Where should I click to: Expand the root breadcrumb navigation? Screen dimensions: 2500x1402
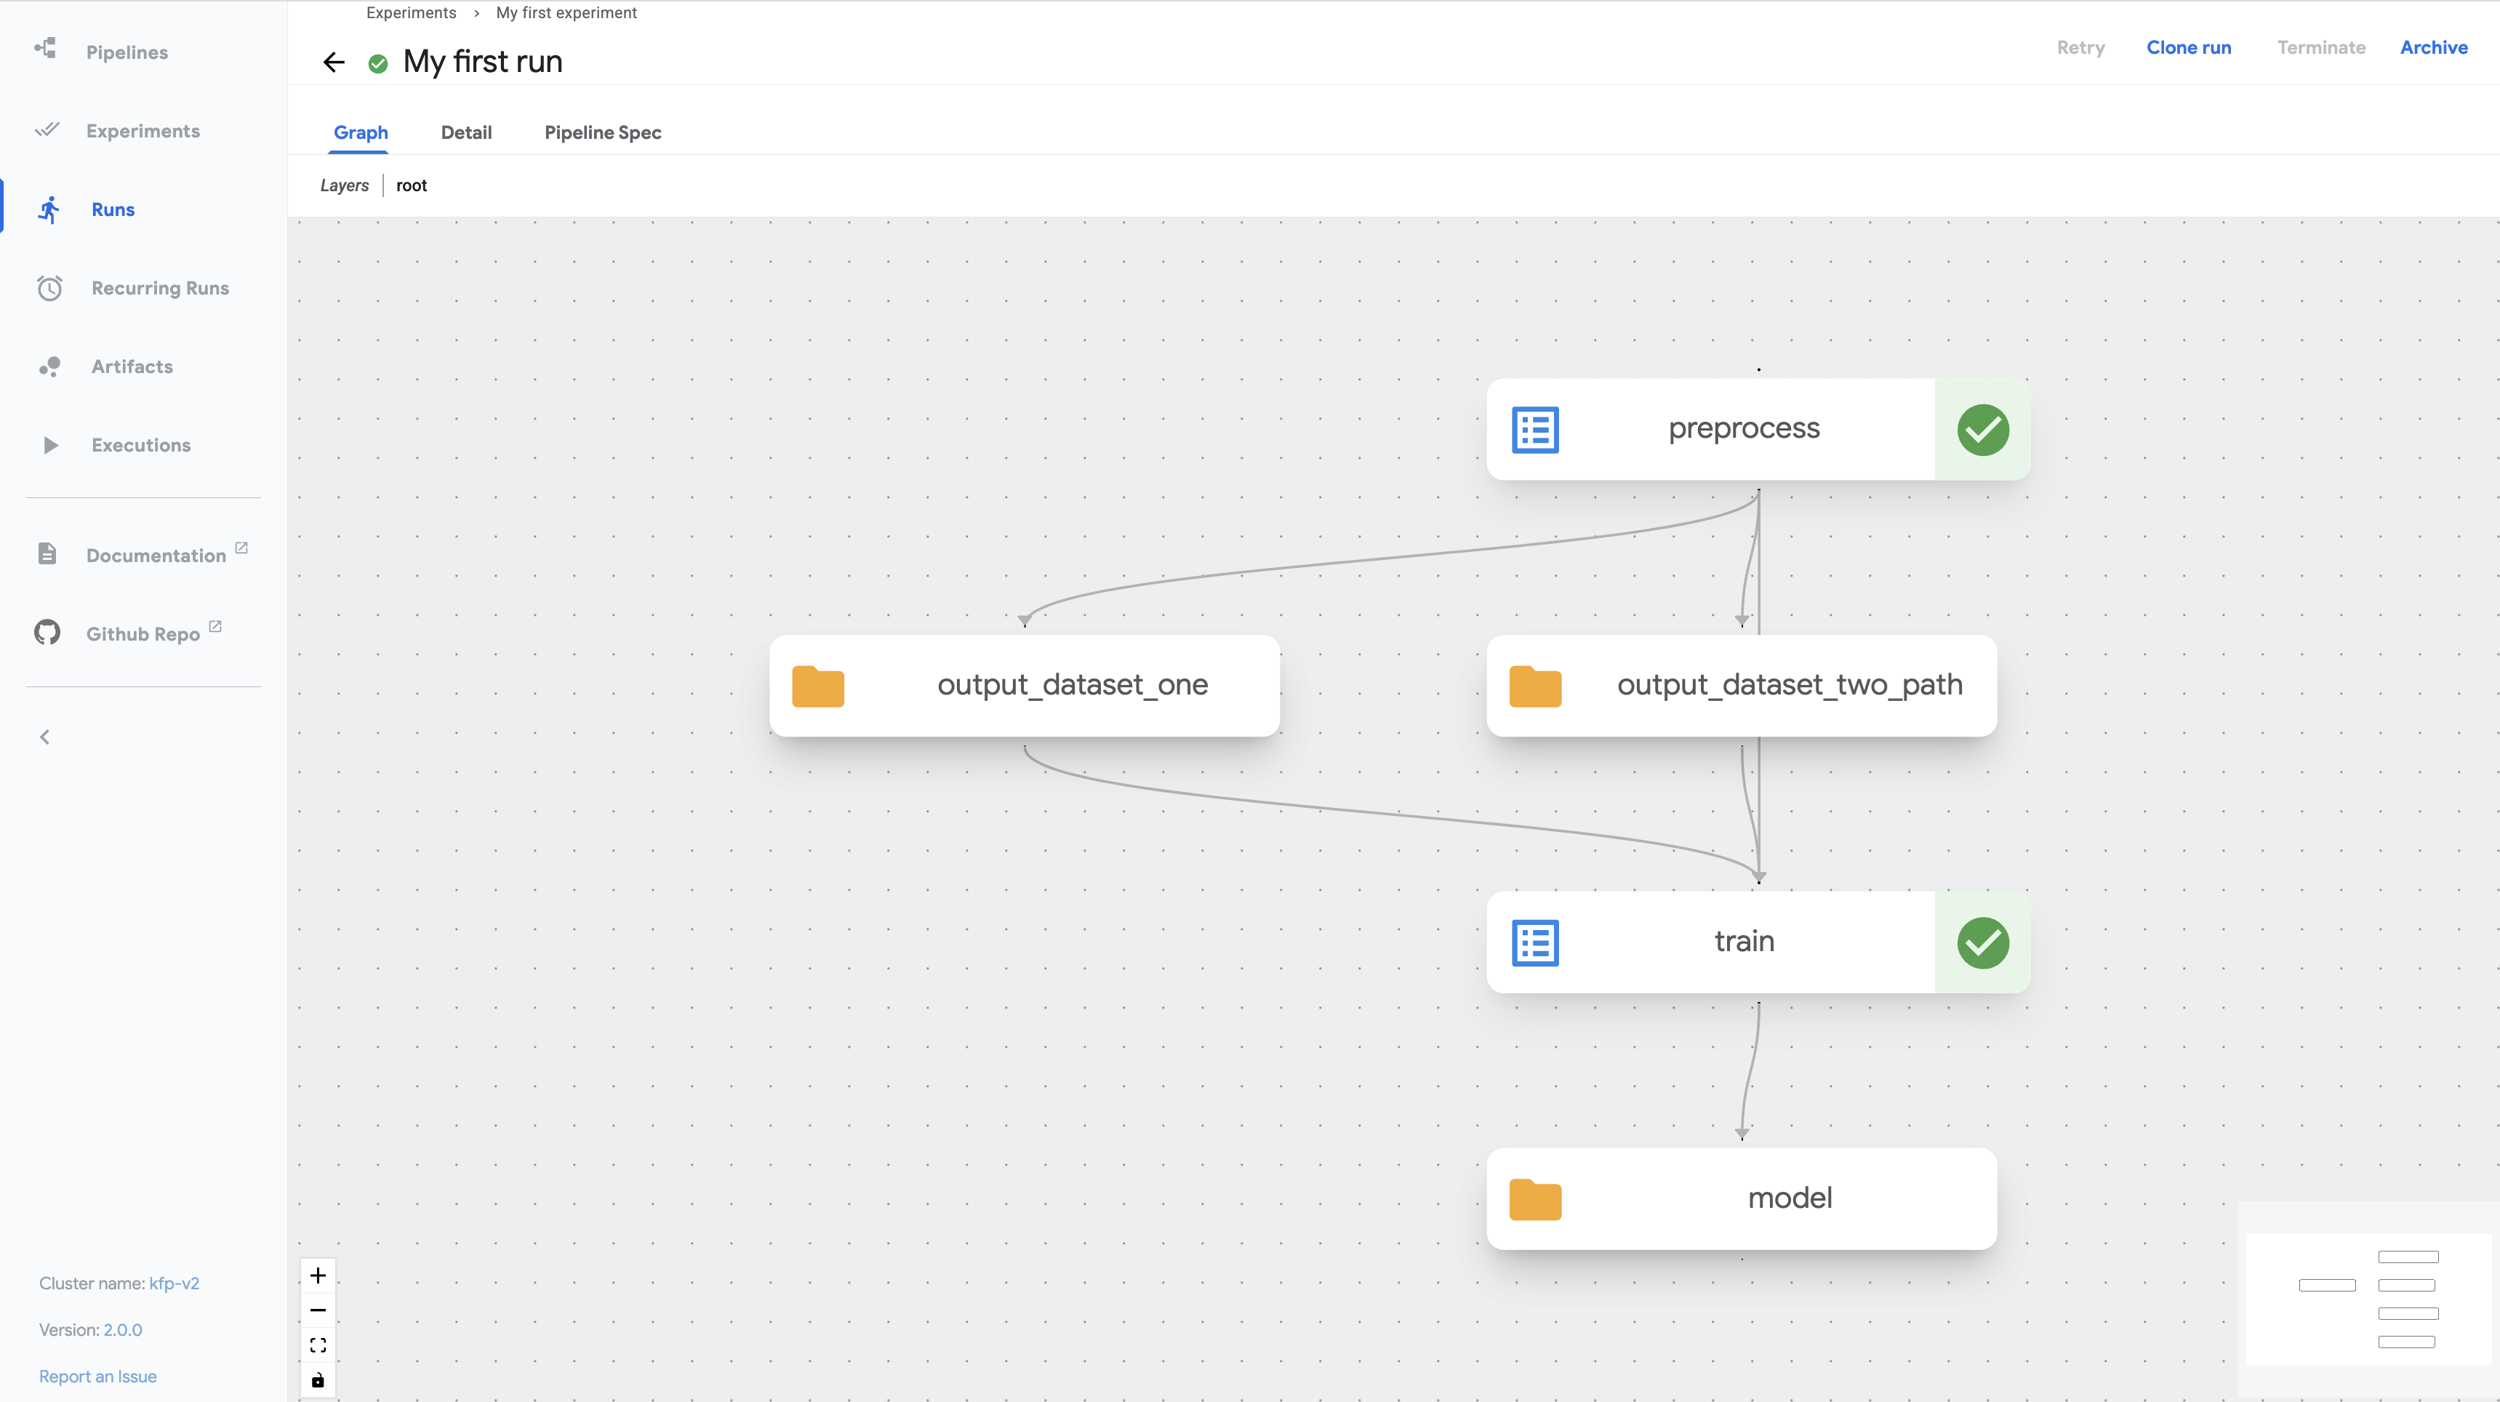click(409, 185)
